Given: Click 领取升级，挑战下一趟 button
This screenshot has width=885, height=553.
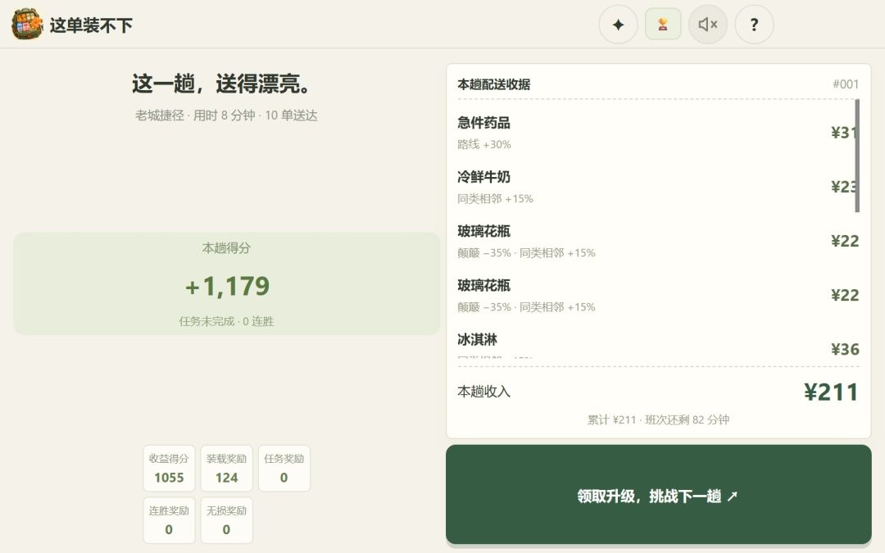Looking at the screenshot, I should coord(659,495).
